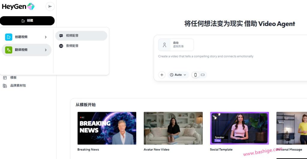
Task: Click the 视频配音 icon
Action: coord(61,36)
